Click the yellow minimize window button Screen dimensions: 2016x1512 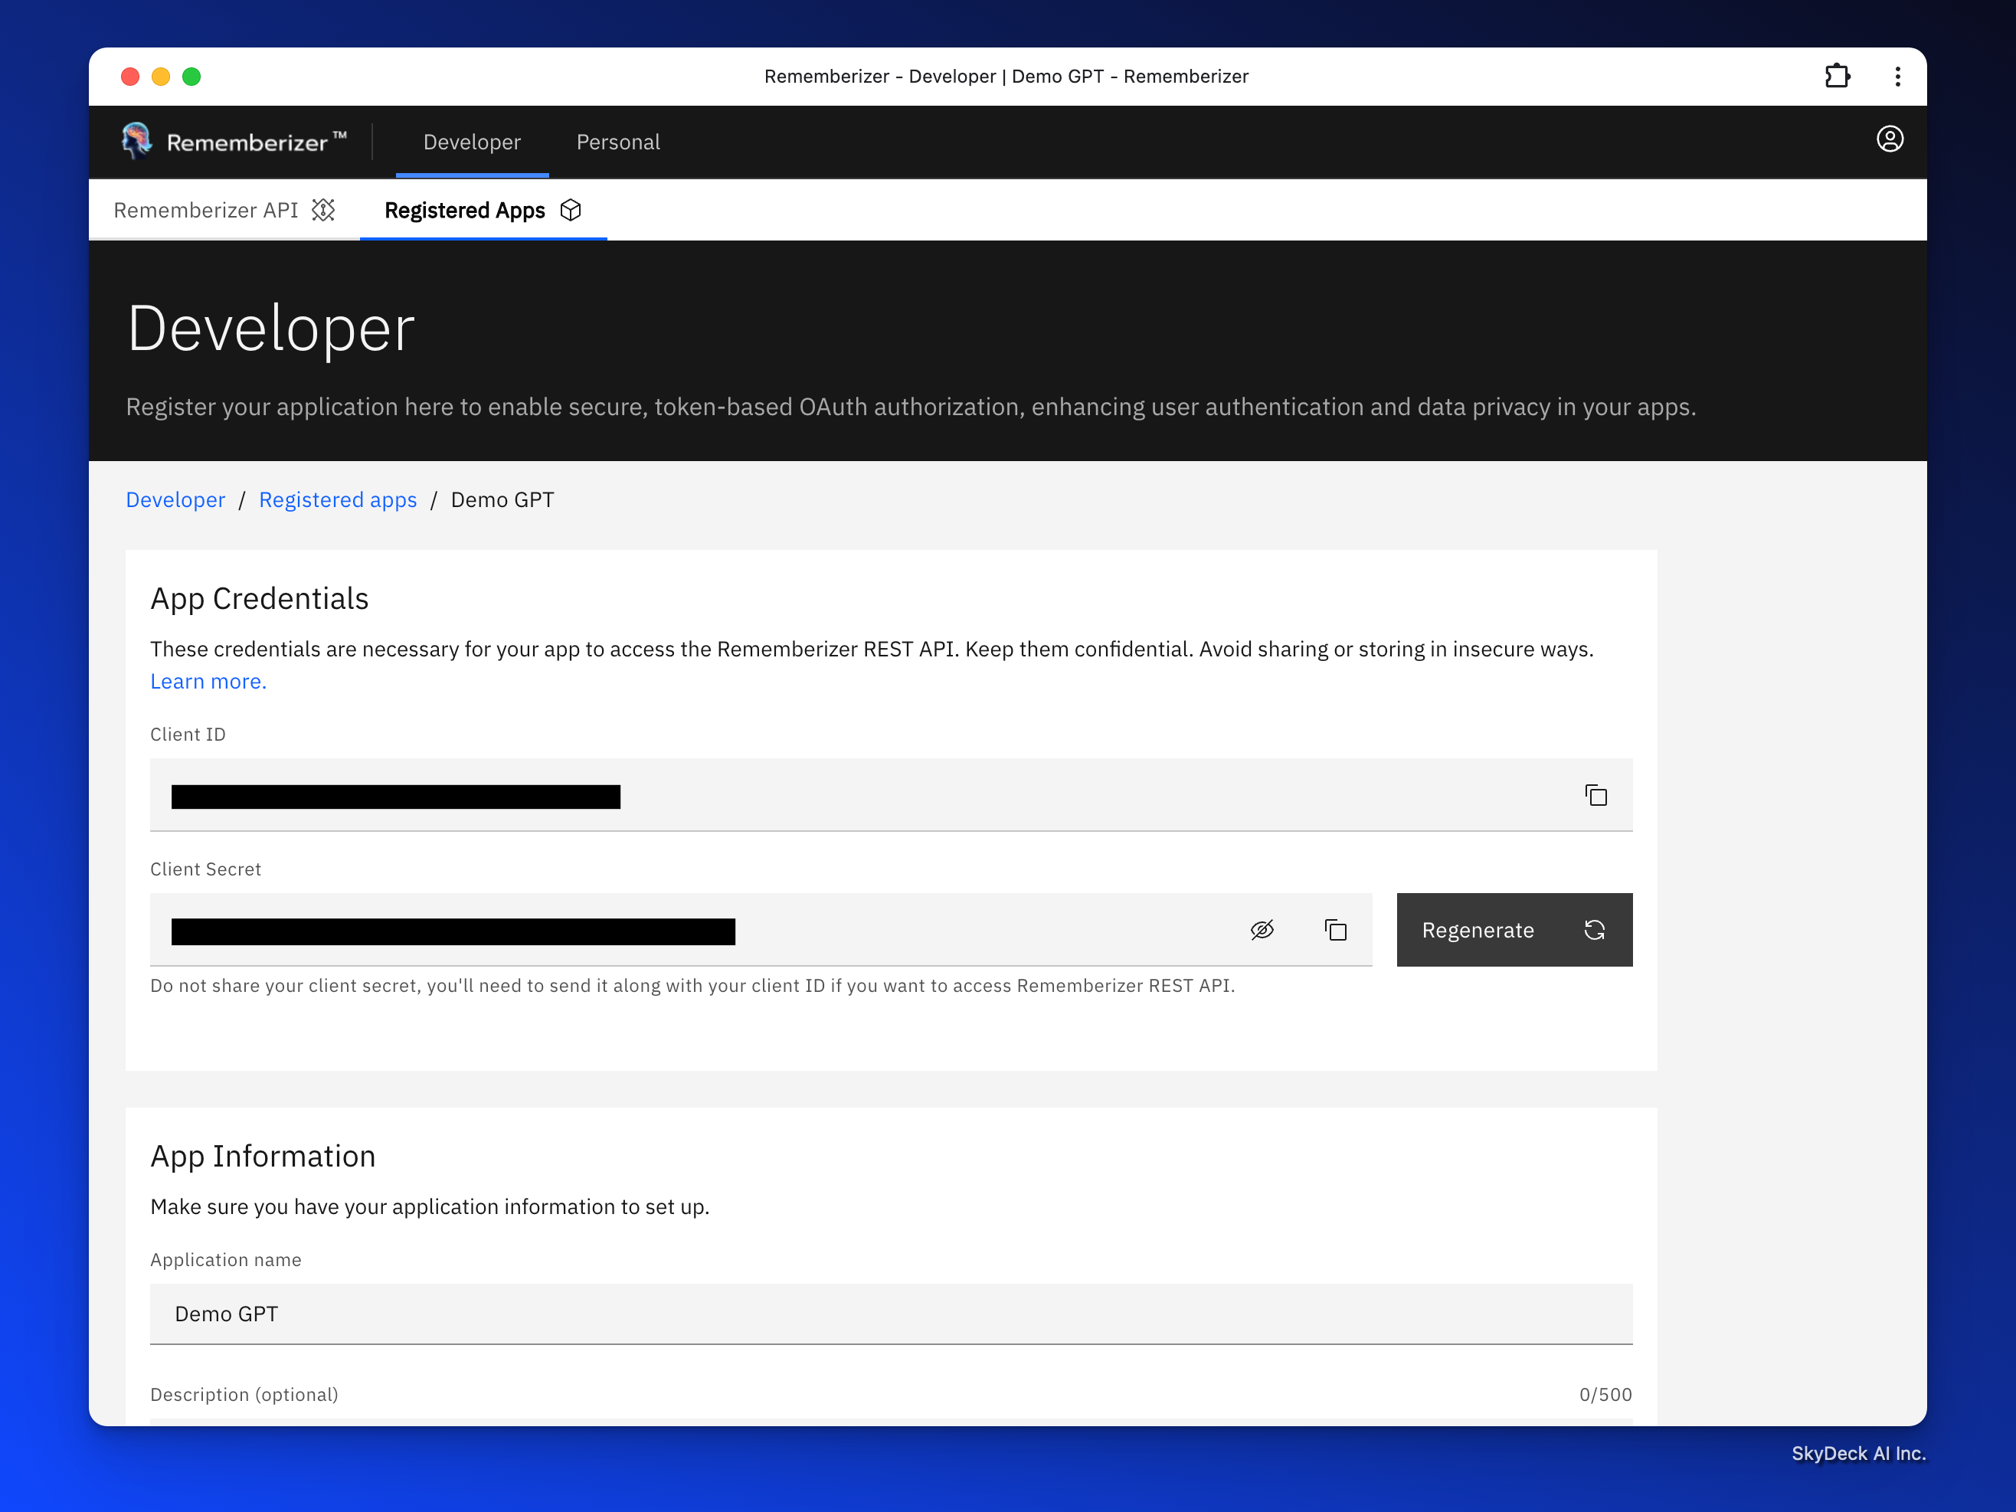click(x=160, y=77)
